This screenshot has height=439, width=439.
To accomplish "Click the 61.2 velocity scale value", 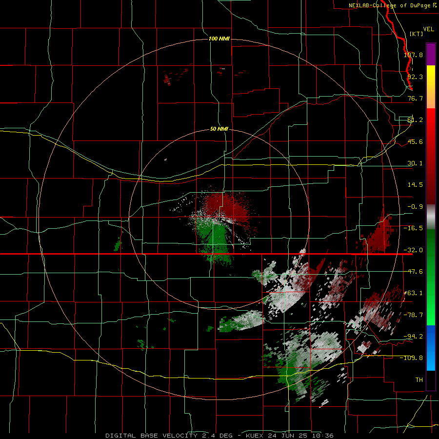I will tap(415, 120).
